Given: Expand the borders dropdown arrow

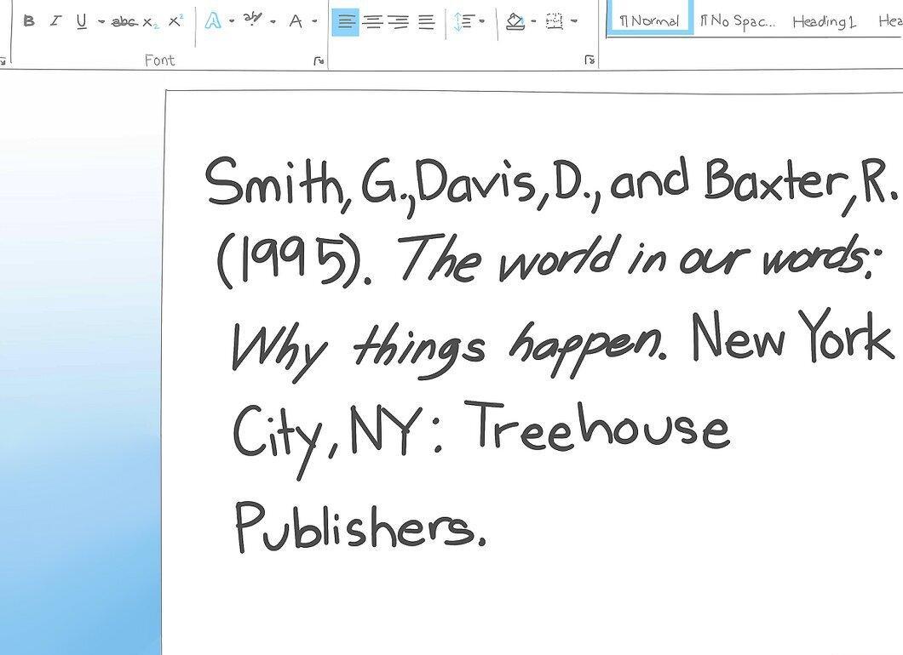Looking at the screenshot, I should 573,21.
